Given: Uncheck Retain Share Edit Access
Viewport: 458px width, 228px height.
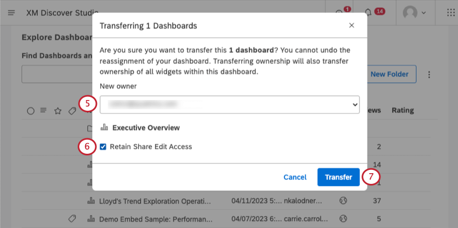Looking at the screenshot, I should (x=103, y=146).
